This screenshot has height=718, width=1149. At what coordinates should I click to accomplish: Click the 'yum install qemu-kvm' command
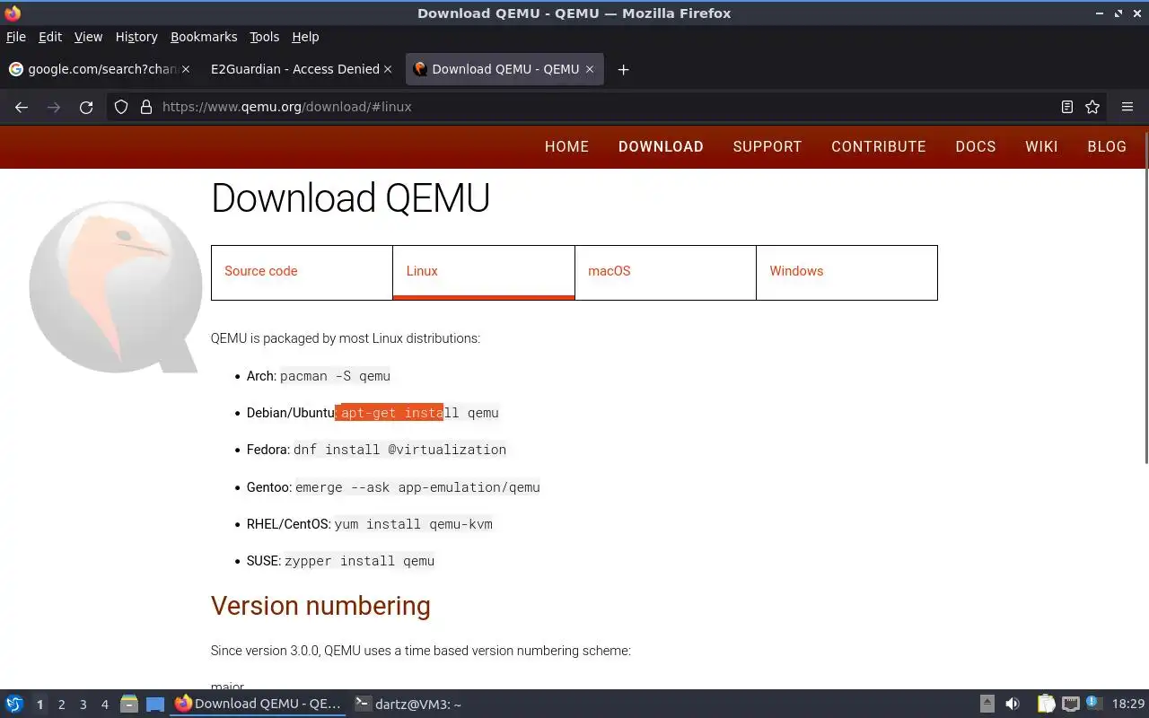[x=413, y=524]
